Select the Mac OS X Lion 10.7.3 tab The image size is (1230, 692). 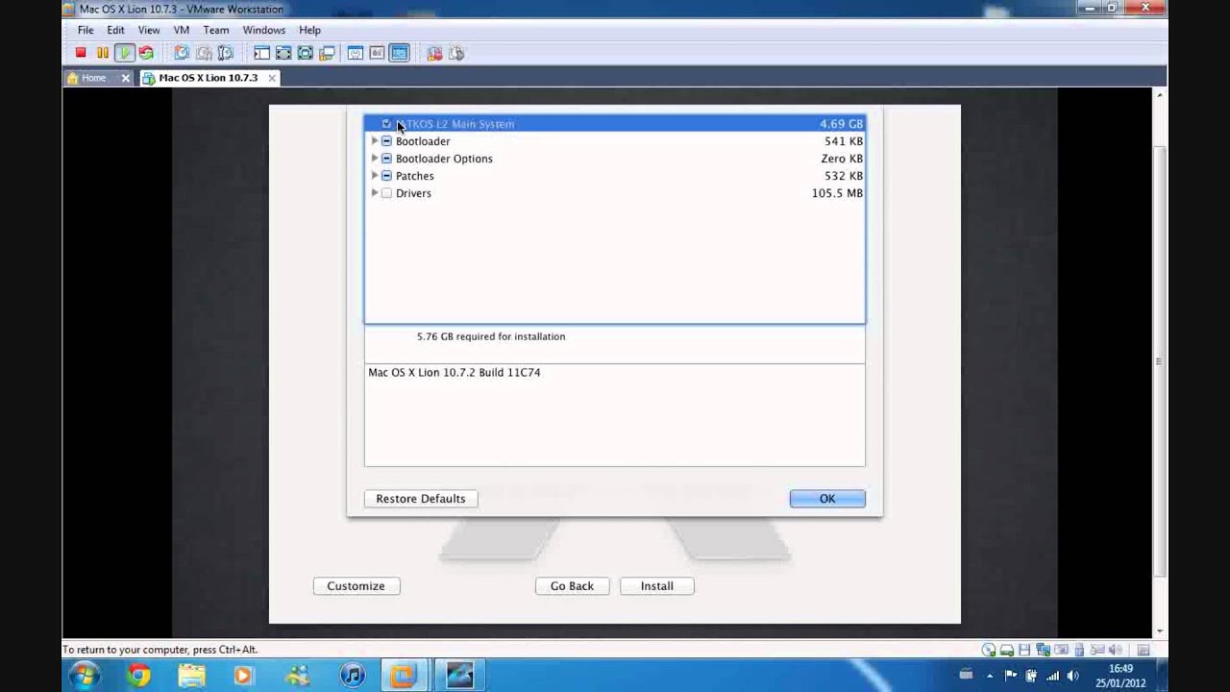click(x=208, y=78)
